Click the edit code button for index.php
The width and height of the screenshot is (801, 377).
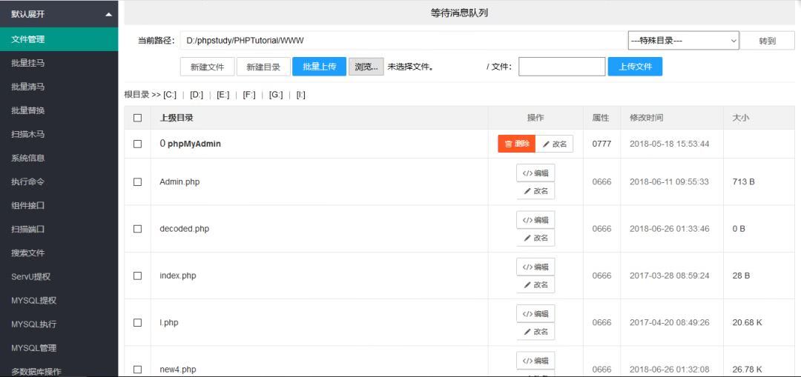535,267
